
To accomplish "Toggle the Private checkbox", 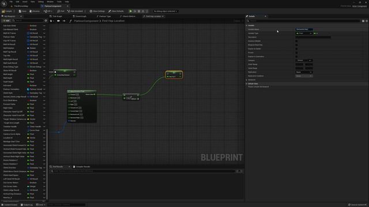I will coord(296,52).
